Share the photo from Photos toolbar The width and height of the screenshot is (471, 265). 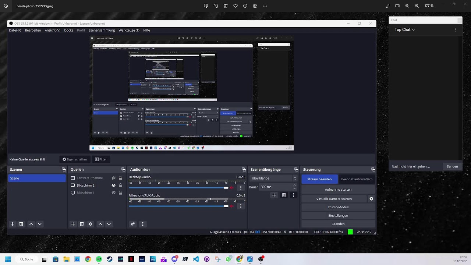pos(255,6)
